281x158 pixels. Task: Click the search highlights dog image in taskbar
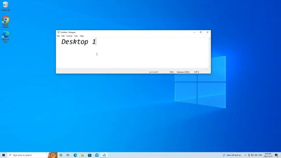53,155
